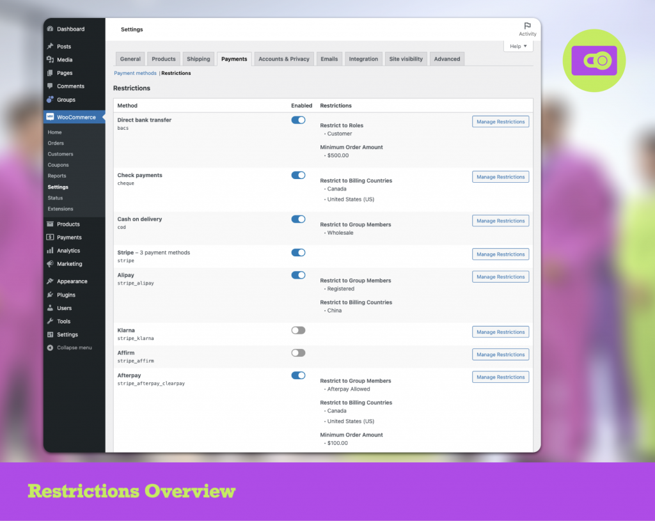Click the Analytics bar chart icon
Image resolution: width=655 pixels, height=521 pixels.
pyautogui.click(x=50, y=251)
